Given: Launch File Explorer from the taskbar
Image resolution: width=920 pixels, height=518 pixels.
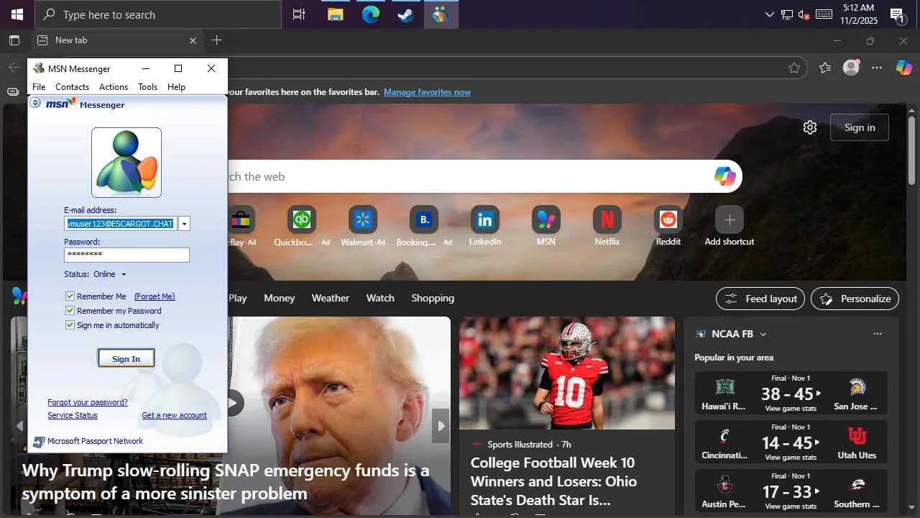Looking at the screenshot, I should pyautogui.click(x=335, y=14).
